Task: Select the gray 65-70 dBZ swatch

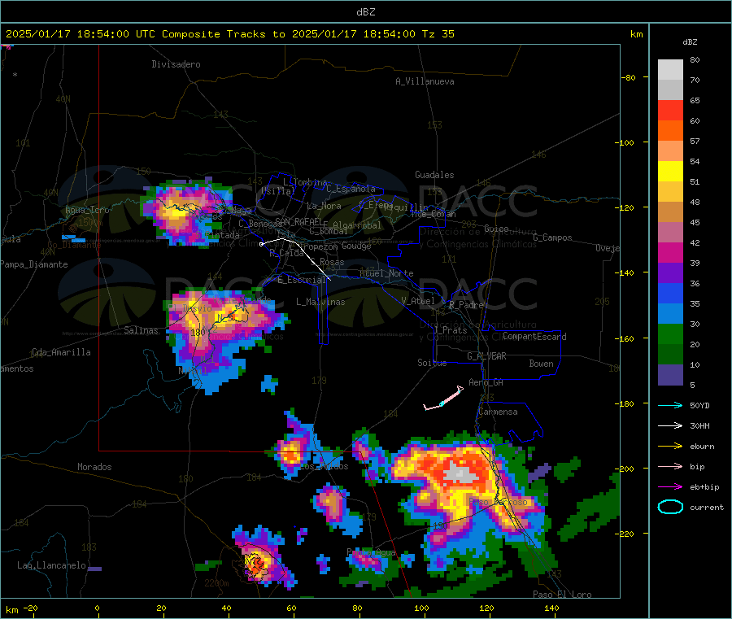Action: click(x=670, y=90)
